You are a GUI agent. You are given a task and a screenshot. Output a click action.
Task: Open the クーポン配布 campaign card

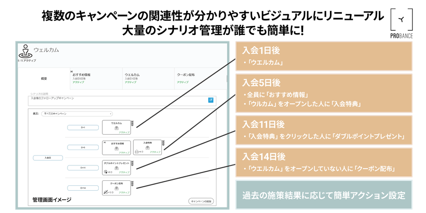pos(116,188)
